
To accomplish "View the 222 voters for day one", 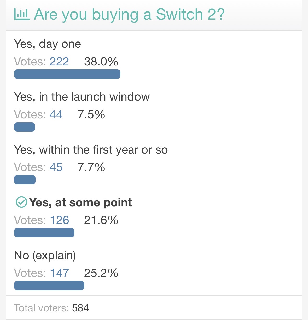I will tap(59, 62).
